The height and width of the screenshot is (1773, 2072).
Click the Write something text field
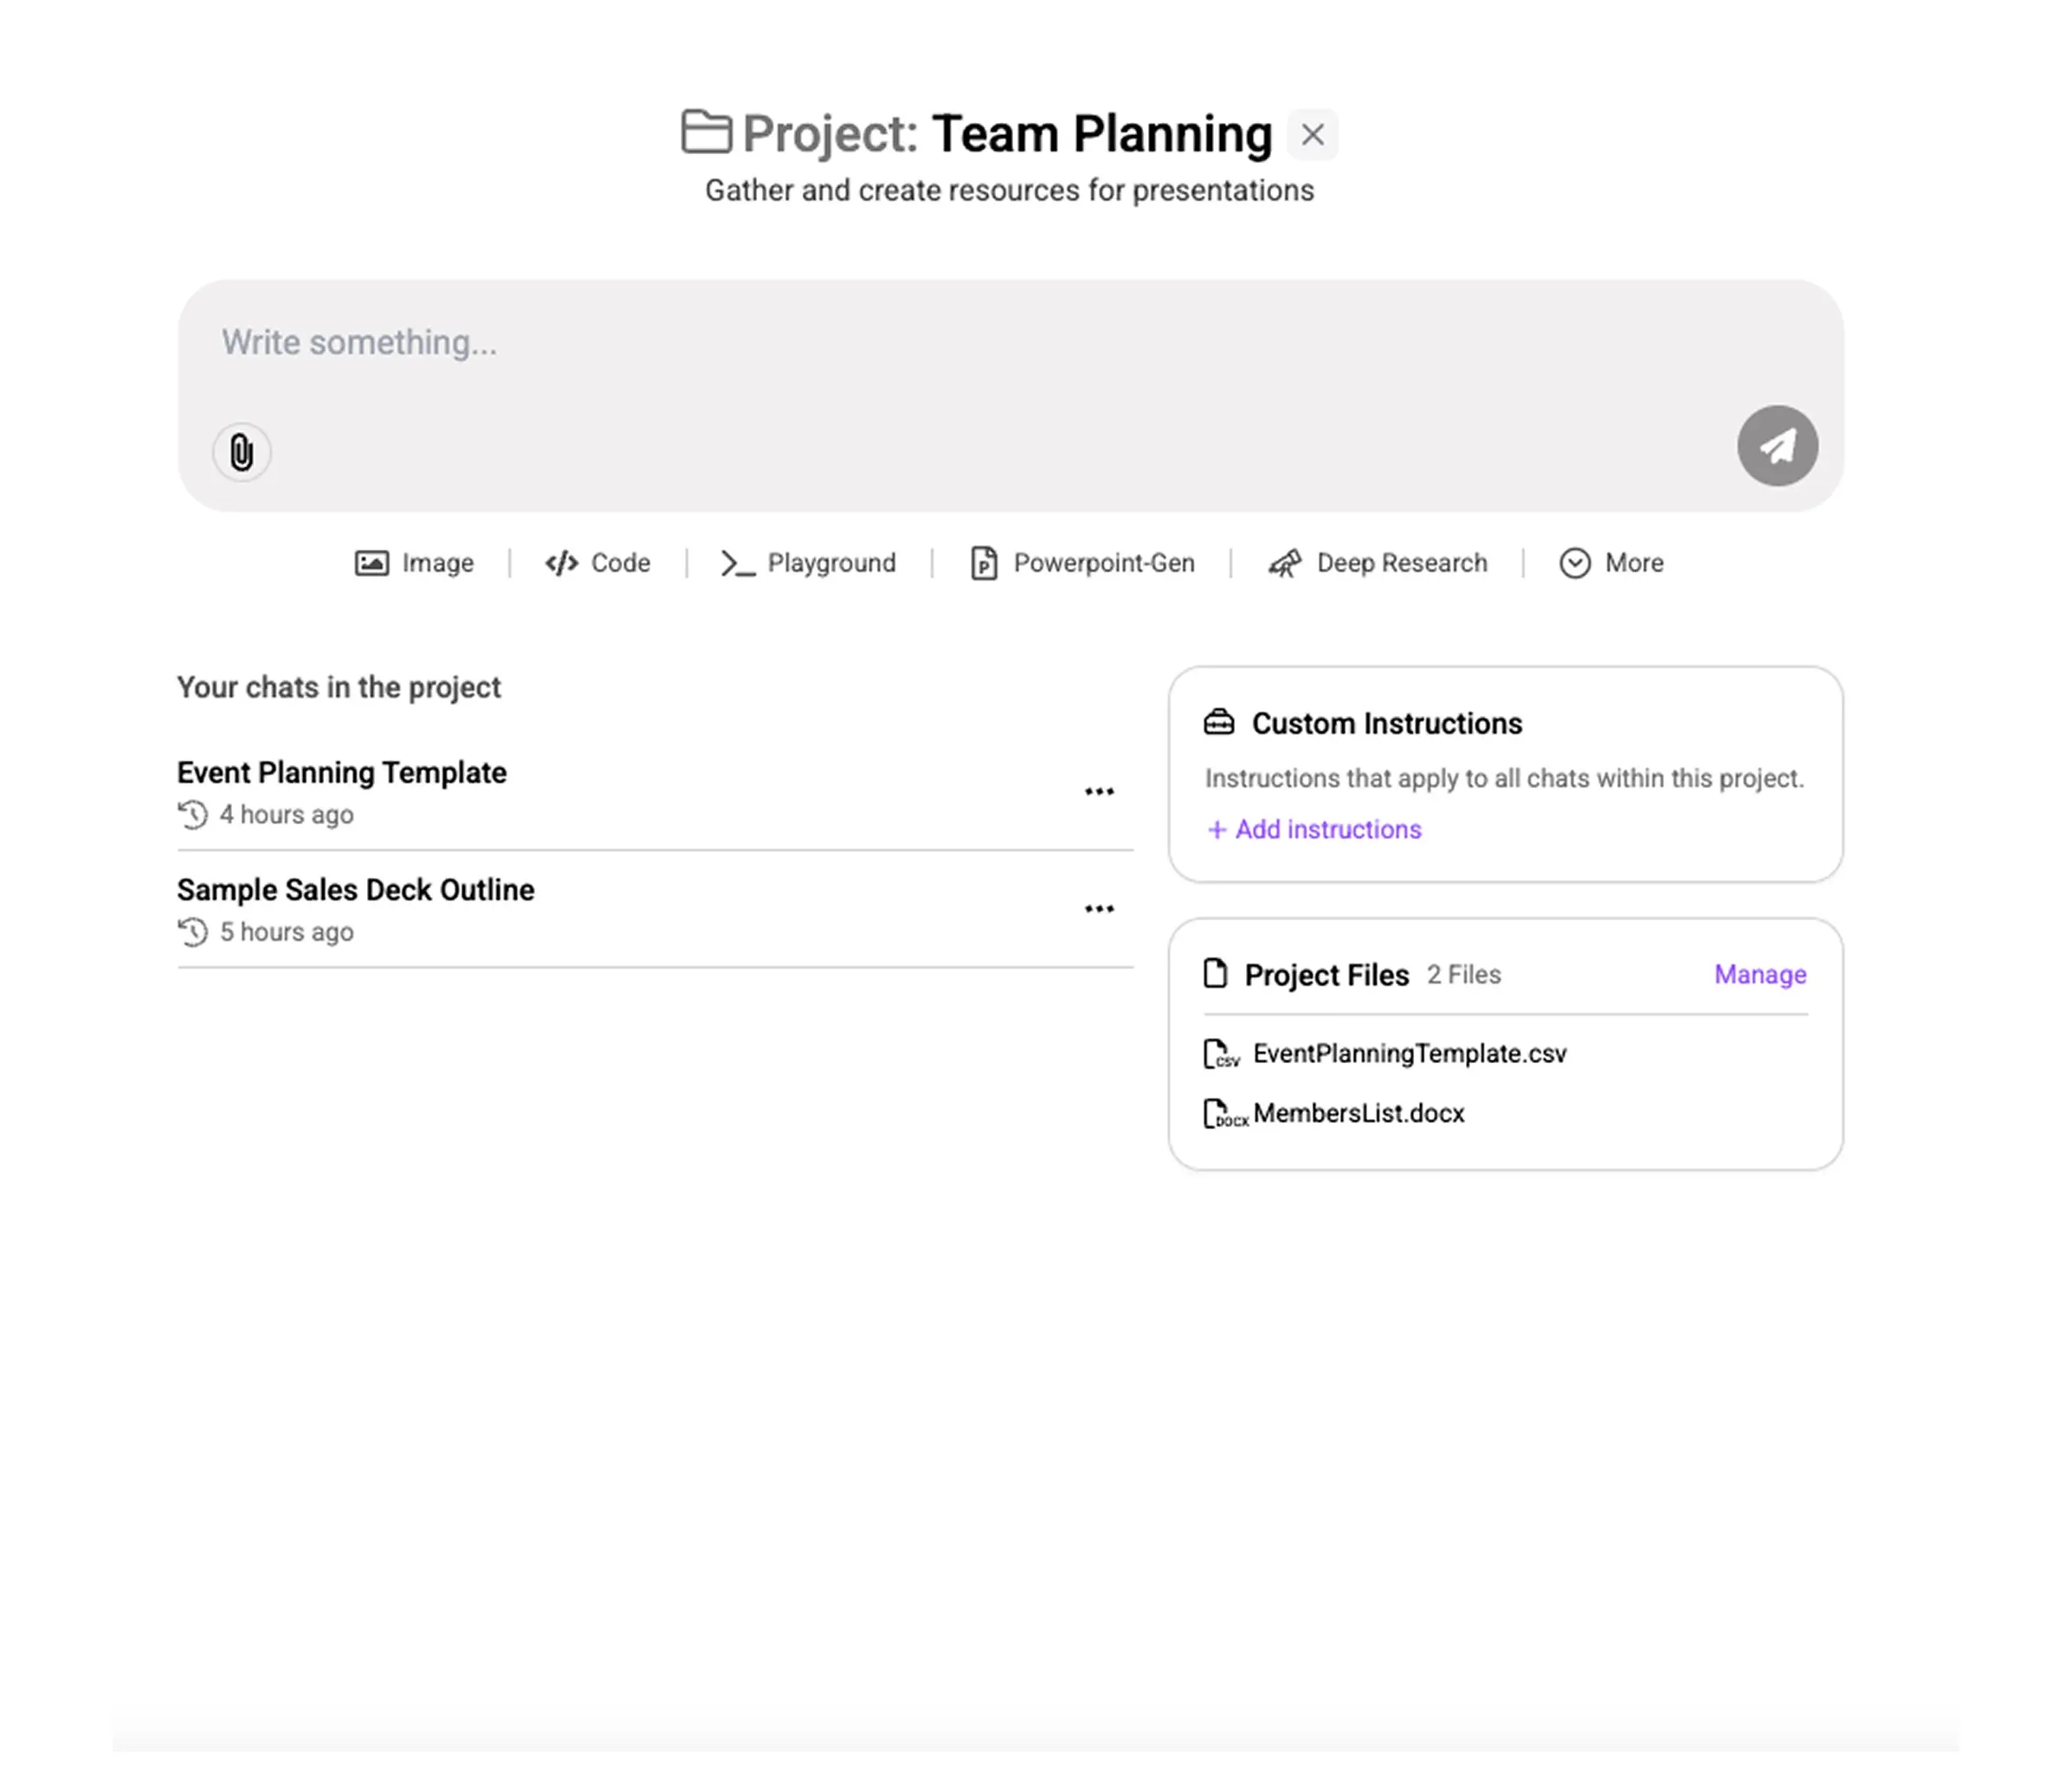click(x=900, y=343)
